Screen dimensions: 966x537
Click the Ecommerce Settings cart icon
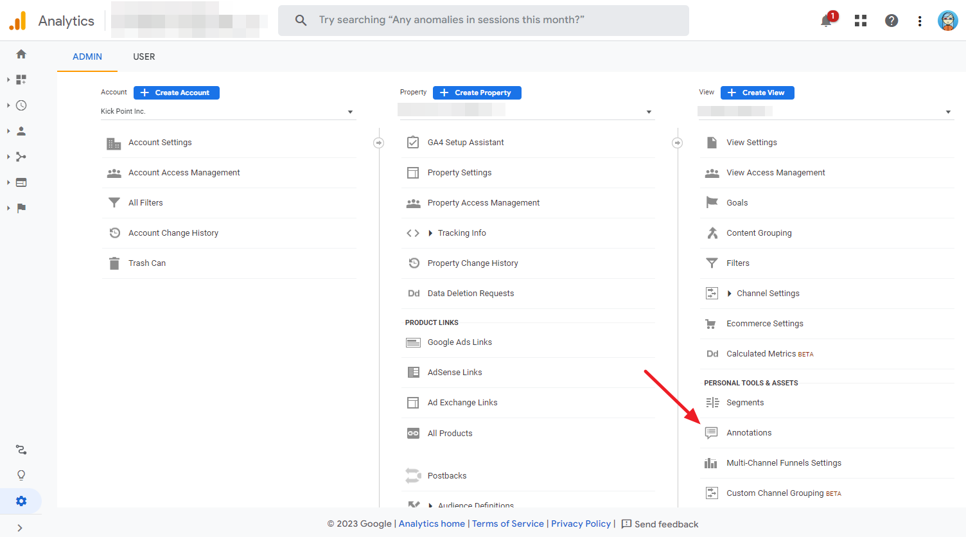[711, 324]
